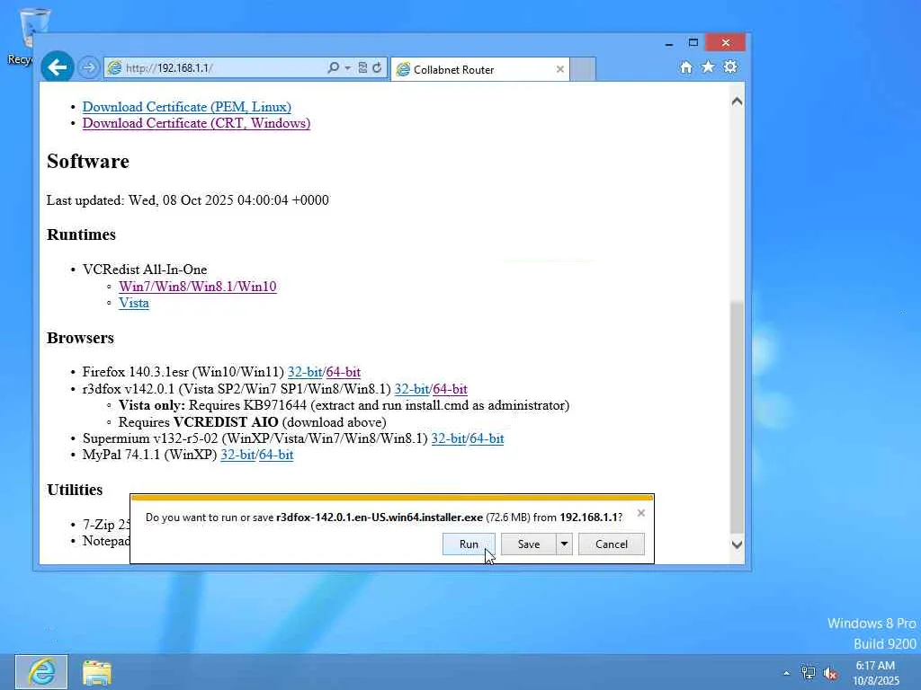Toggle the compatibility view icon
The image size is (921, 690).
pyautogui.click(x=362, y=67)
